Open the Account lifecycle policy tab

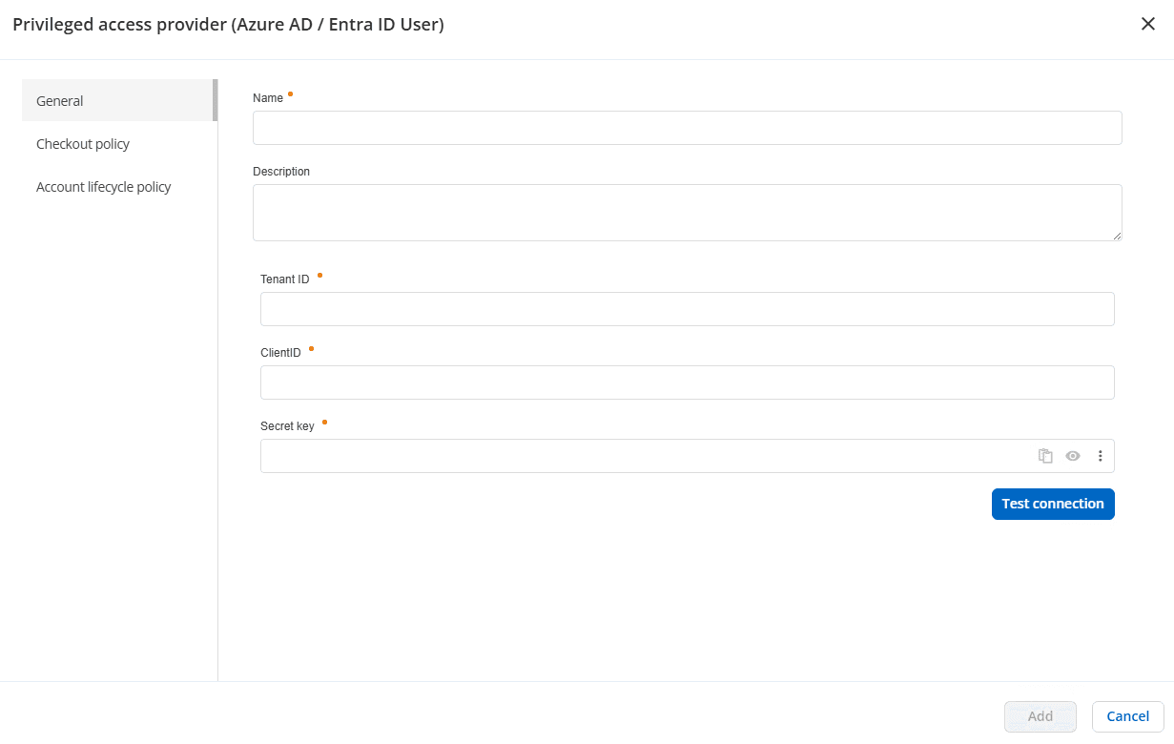[104, 187]
